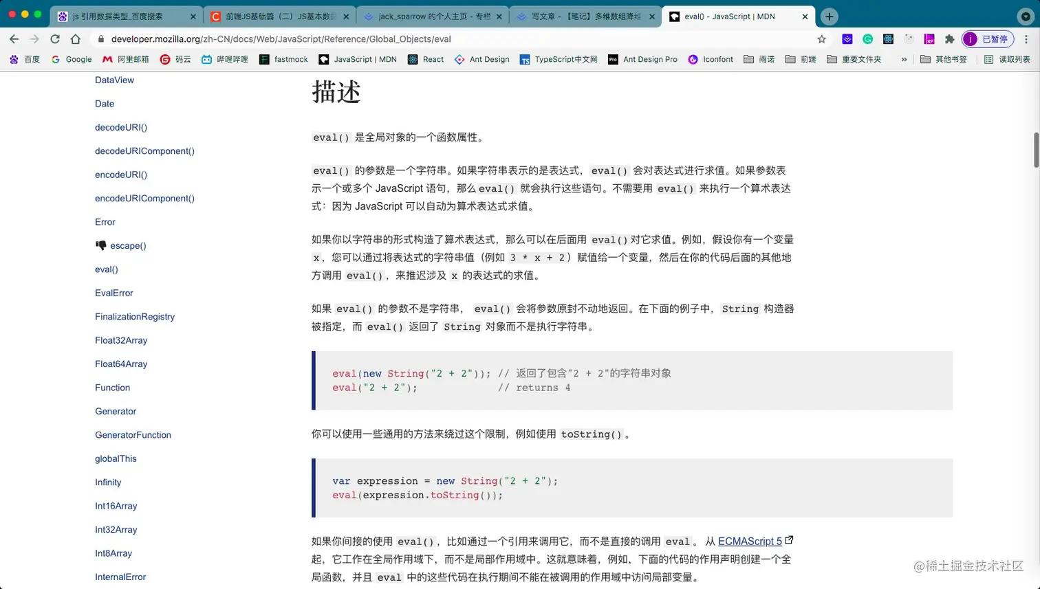Viewport: 1040px width, 589px height.
Task: Open the tab search dropdown arrow
Action: coord(1026,16)
